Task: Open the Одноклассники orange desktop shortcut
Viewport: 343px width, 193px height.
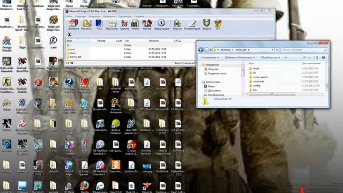Action: click(116, 167)
